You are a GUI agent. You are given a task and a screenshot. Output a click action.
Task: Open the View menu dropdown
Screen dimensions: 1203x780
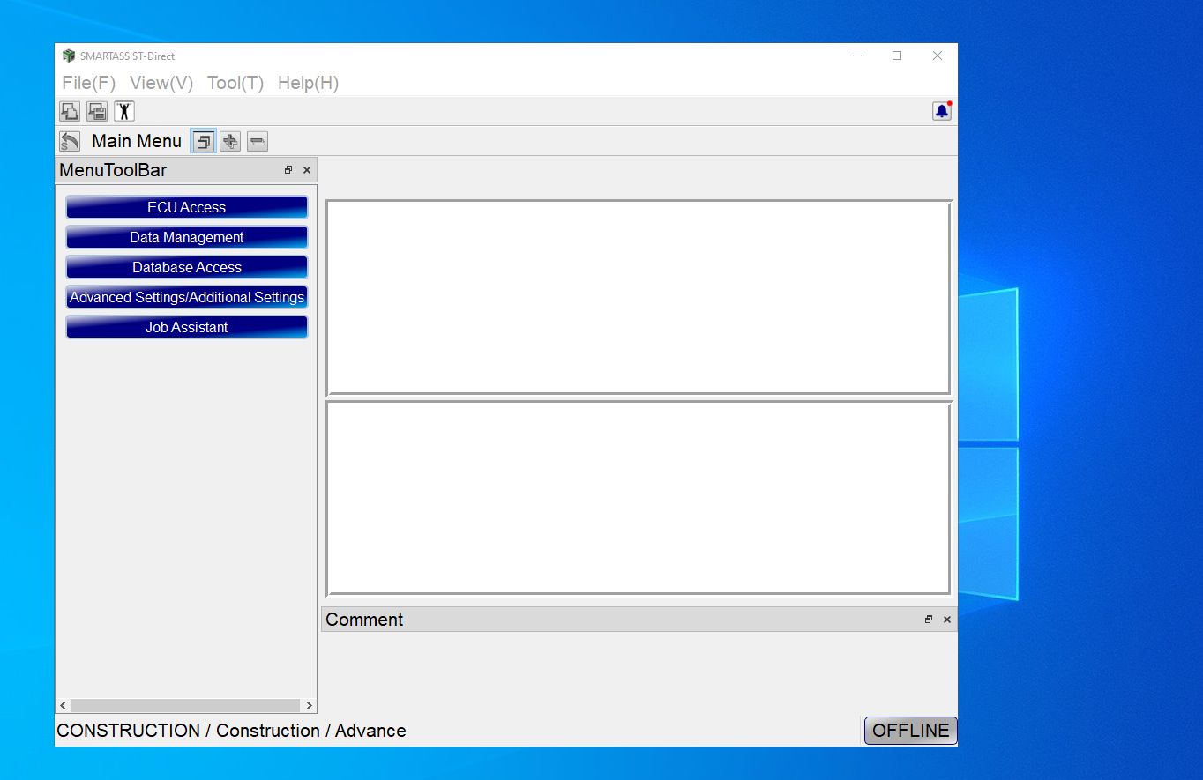(161, 83)
